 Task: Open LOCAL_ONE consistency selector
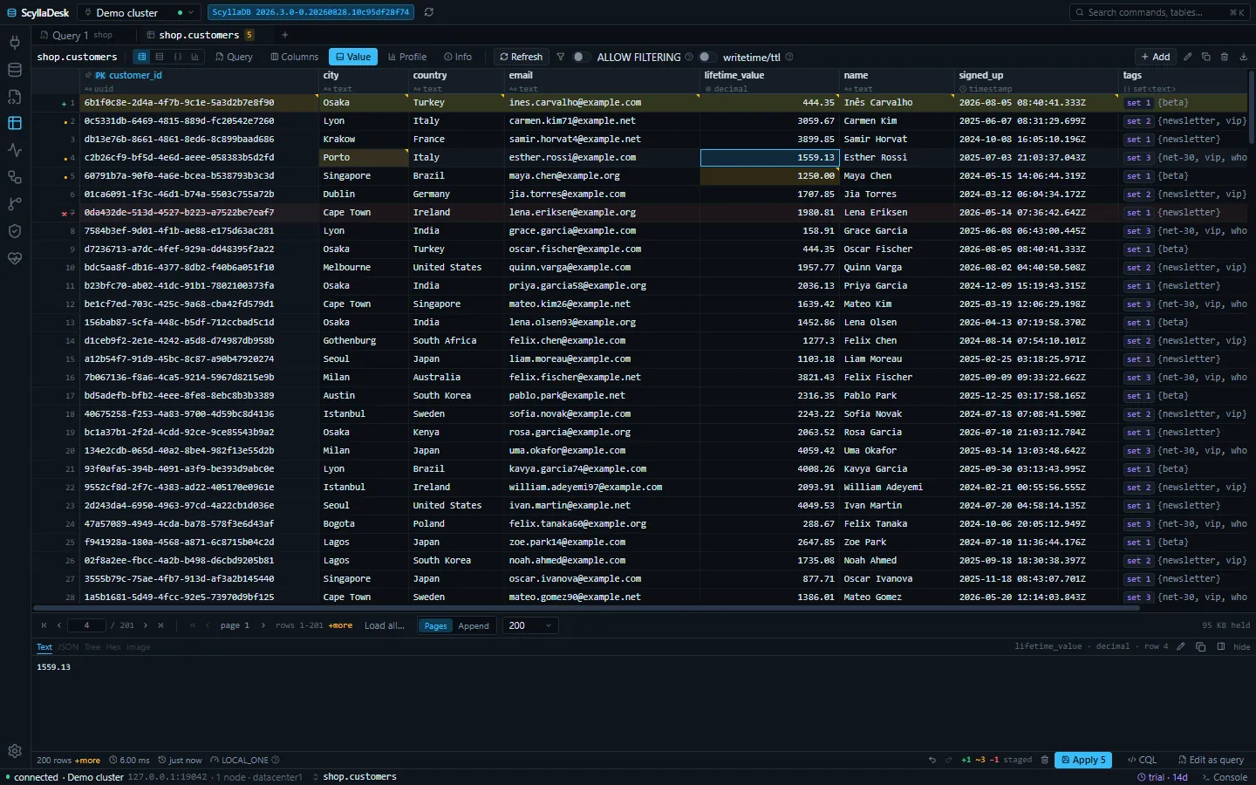(x=244, y=760)
